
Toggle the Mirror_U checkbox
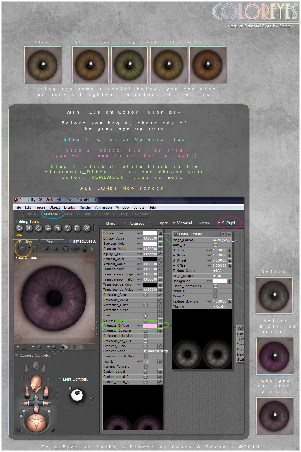pyautogui.click(x=215, y=291)
